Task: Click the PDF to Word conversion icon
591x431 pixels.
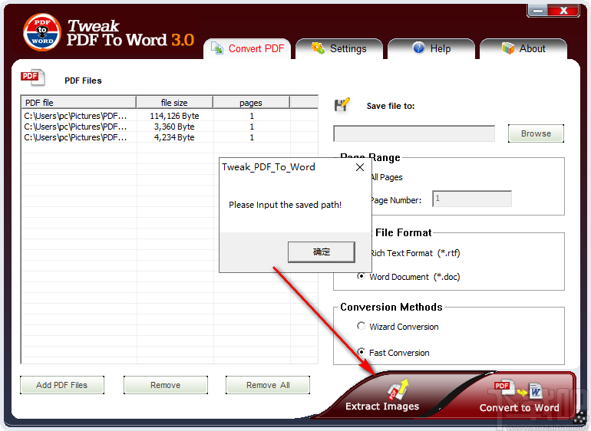Action: pyautogui.click(x=518, y=390)
